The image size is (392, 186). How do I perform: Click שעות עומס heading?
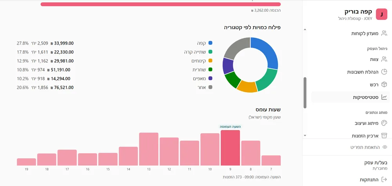coord(268,110)
